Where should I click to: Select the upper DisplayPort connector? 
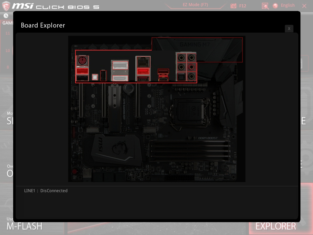120,65
